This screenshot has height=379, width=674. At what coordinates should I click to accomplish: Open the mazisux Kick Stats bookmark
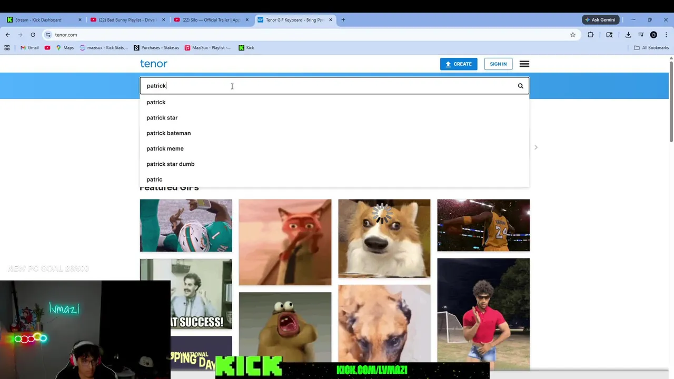click(x=104, y=48)
